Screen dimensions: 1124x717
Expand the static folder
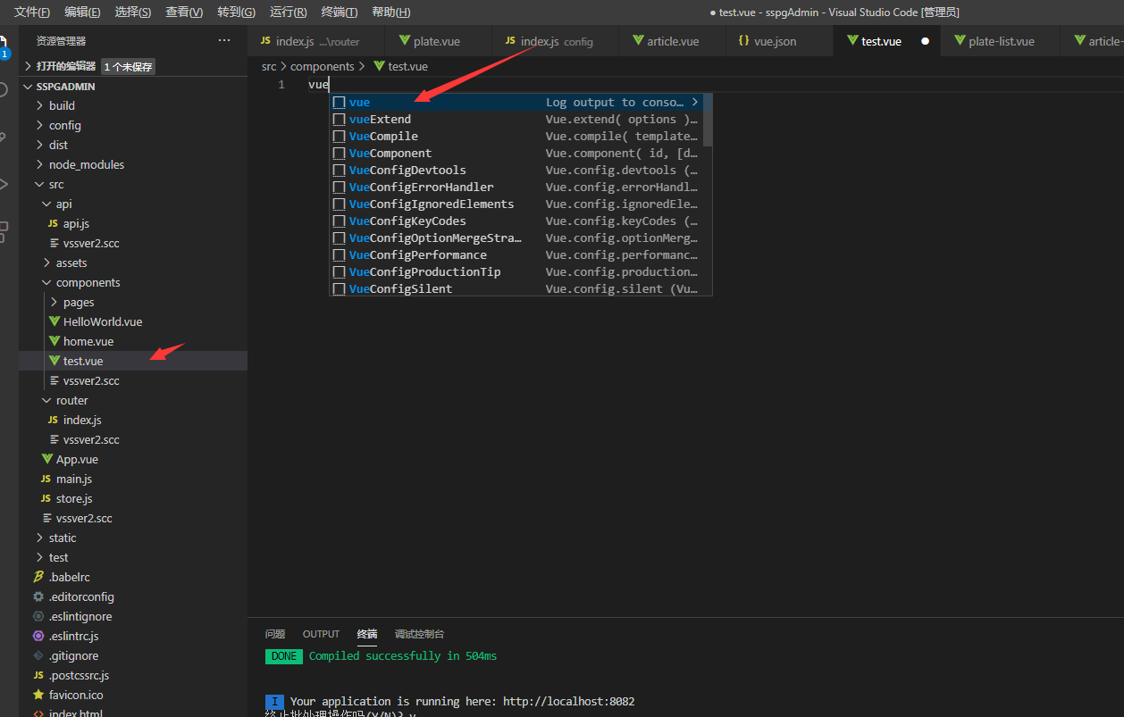39,538
